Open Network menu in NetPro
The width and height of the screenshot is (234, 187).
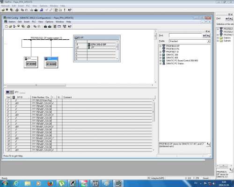click(6, 6)
